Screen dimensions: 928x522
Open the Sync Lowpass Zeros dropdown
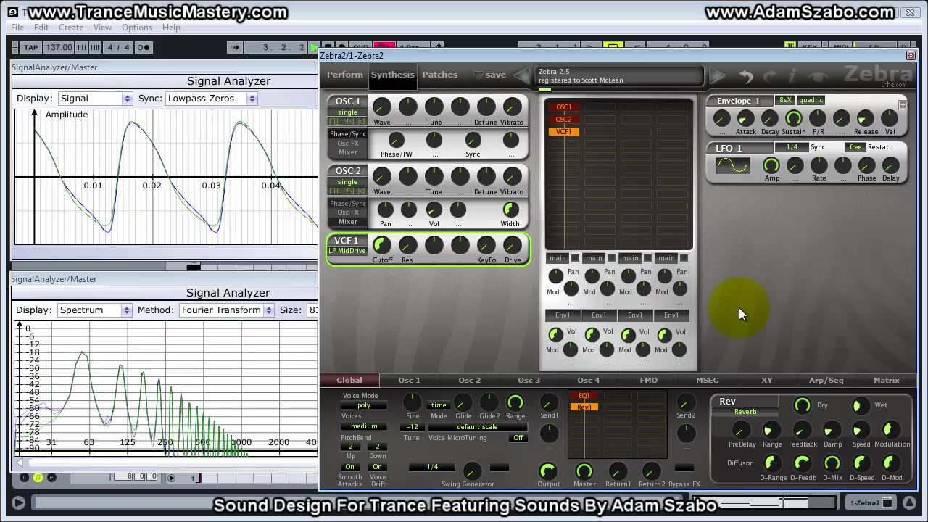(211, 99)
